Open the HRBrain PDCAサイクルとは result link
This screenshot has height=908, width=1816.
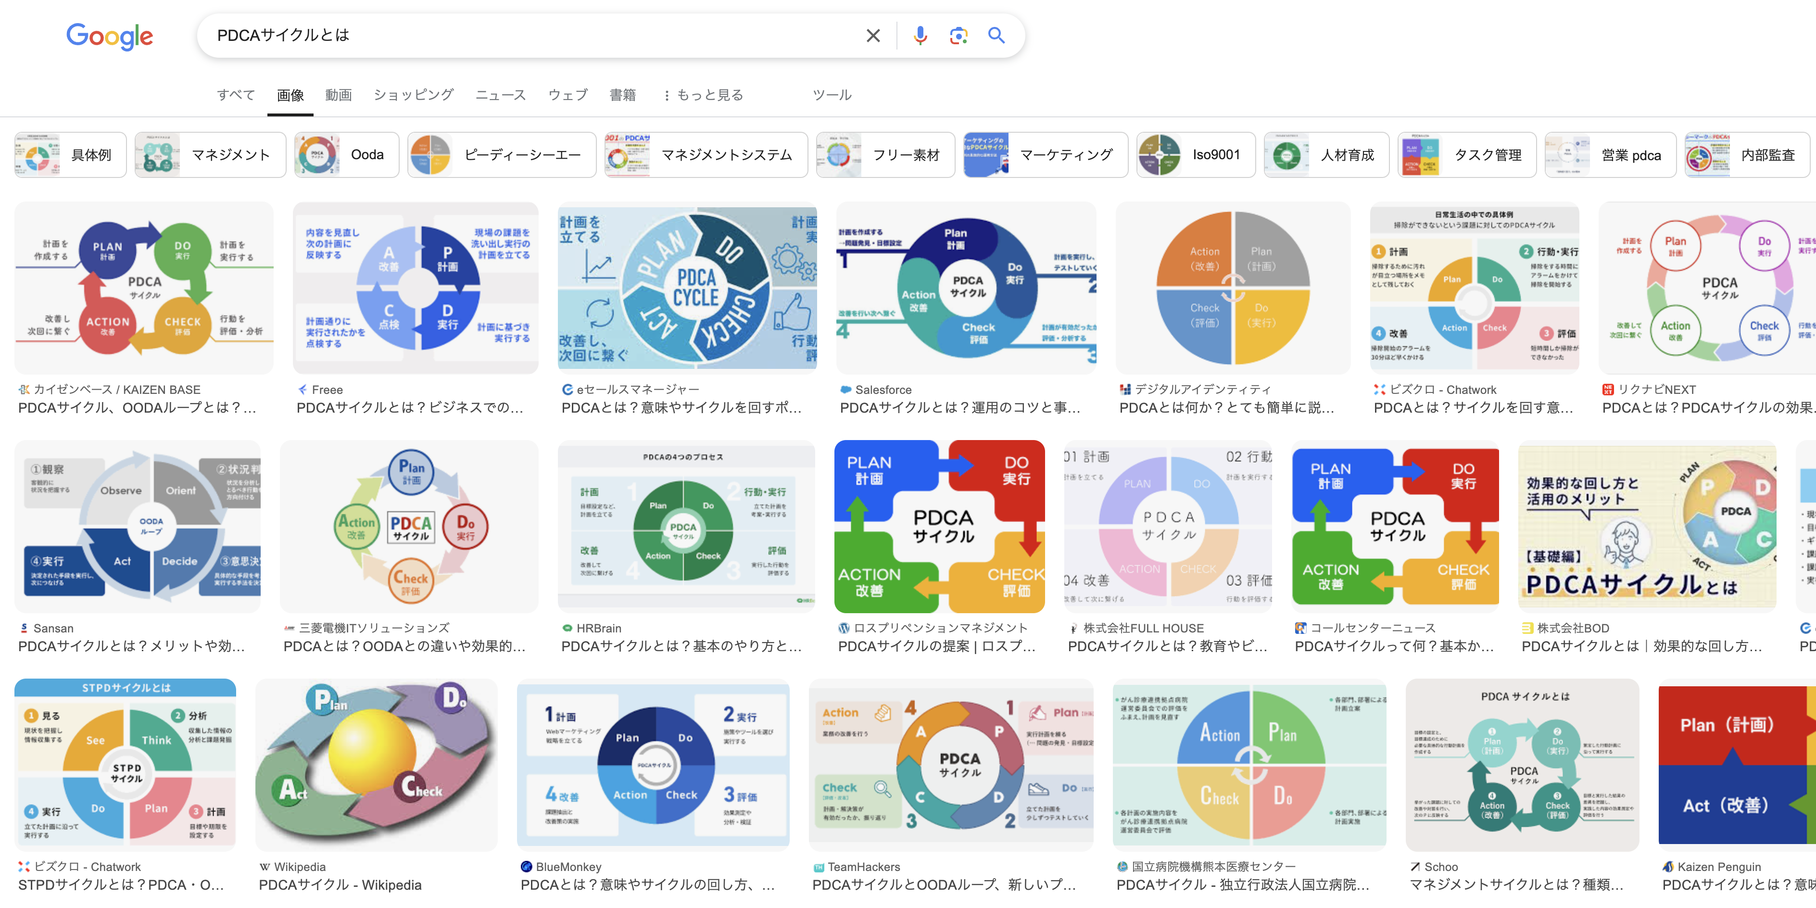tap(681, 646)
